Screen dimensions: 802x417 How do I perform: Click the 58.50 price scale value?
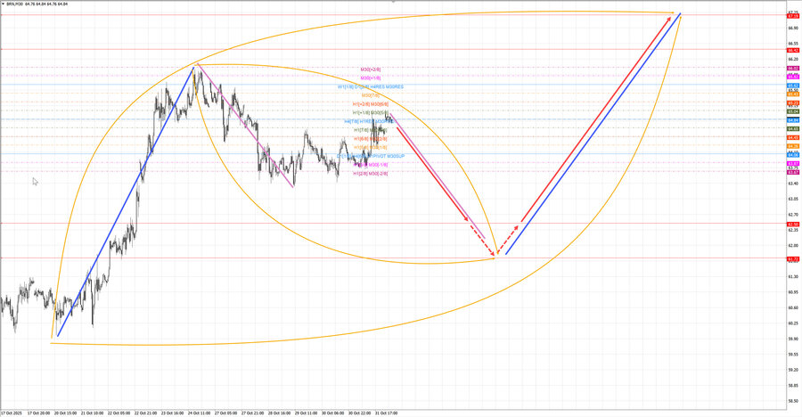click(x=793, y=401)
